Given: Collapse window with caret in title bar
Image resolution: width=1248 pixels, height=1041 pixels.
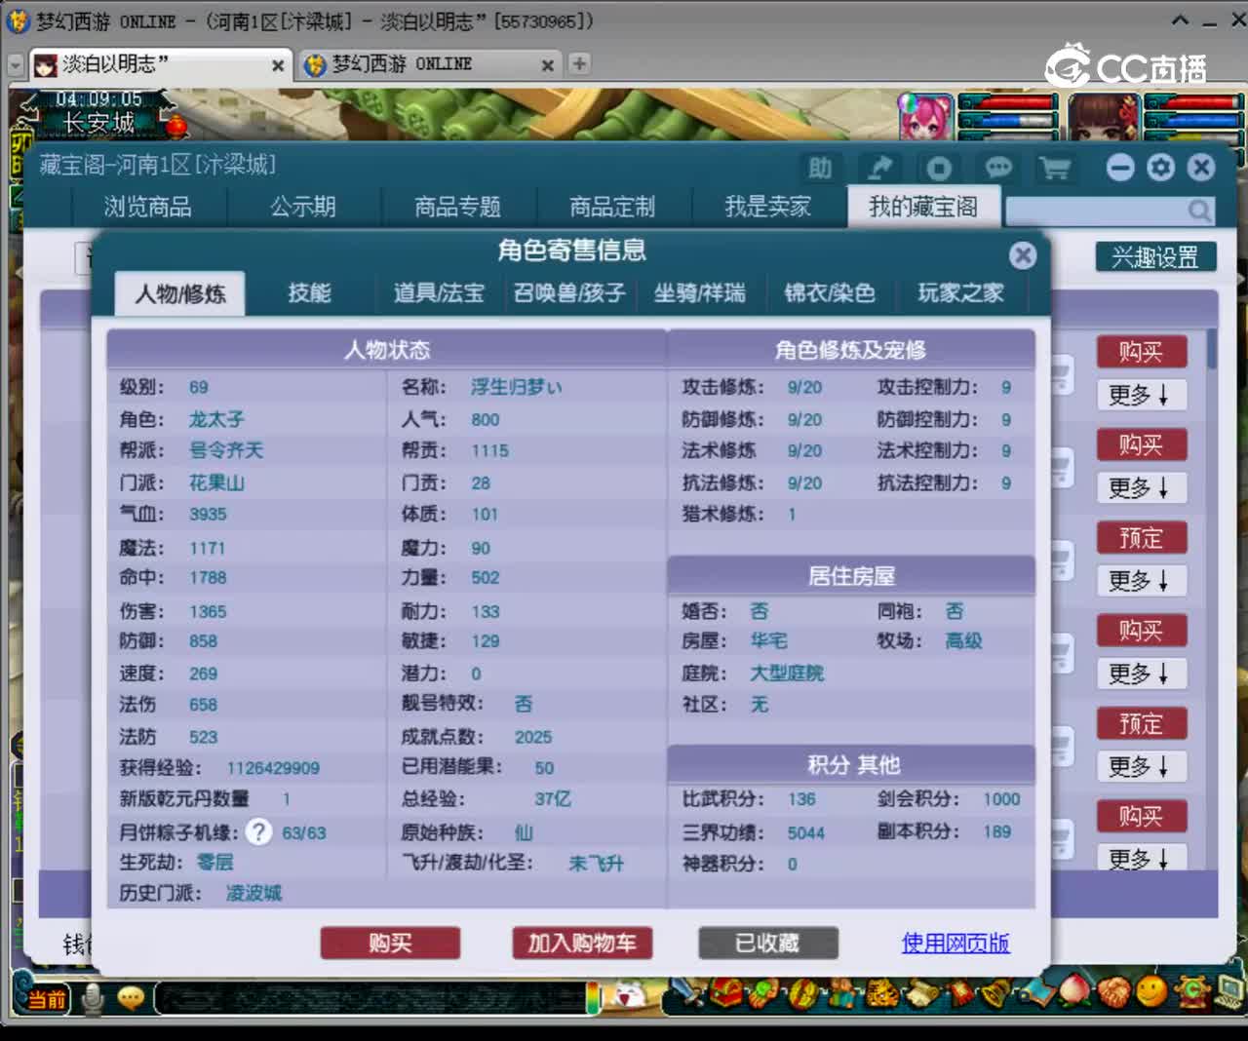Looking at the screenshot, I should 1180,19.
